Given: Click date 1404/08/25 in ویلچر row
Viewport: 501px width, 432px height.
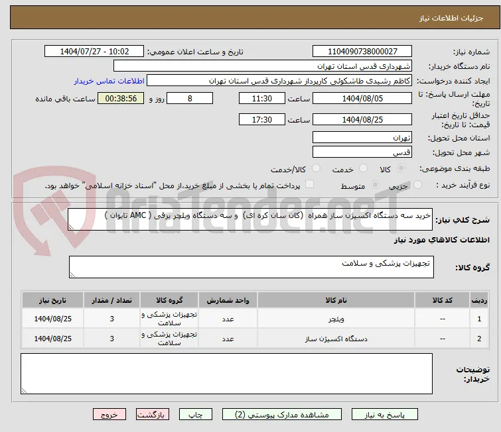Looking at the screenshot, I should 52,319.
